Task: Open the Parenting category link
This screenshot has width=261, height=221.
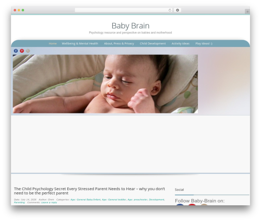Action: [x=19, y=202]
